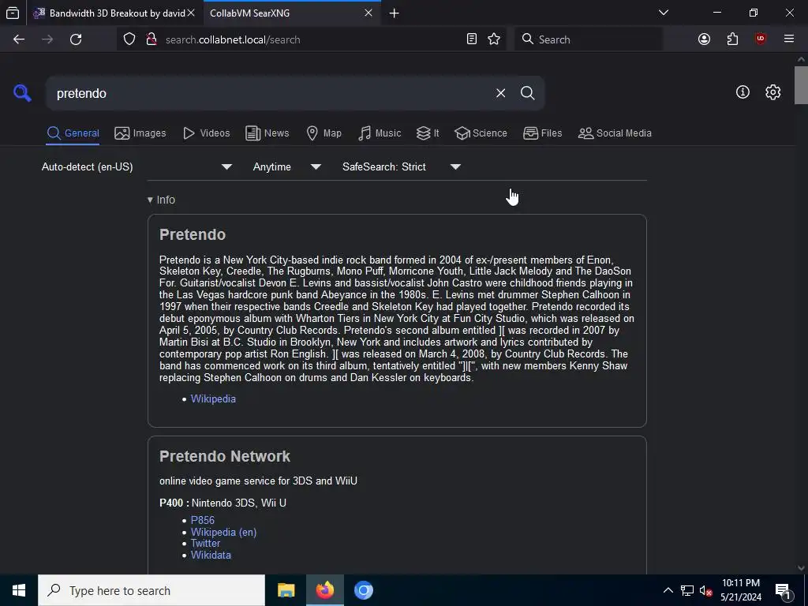The height and width of the screenshot is (606, 808).
Task: Switch to Science search category
Action: coord(481,133)
